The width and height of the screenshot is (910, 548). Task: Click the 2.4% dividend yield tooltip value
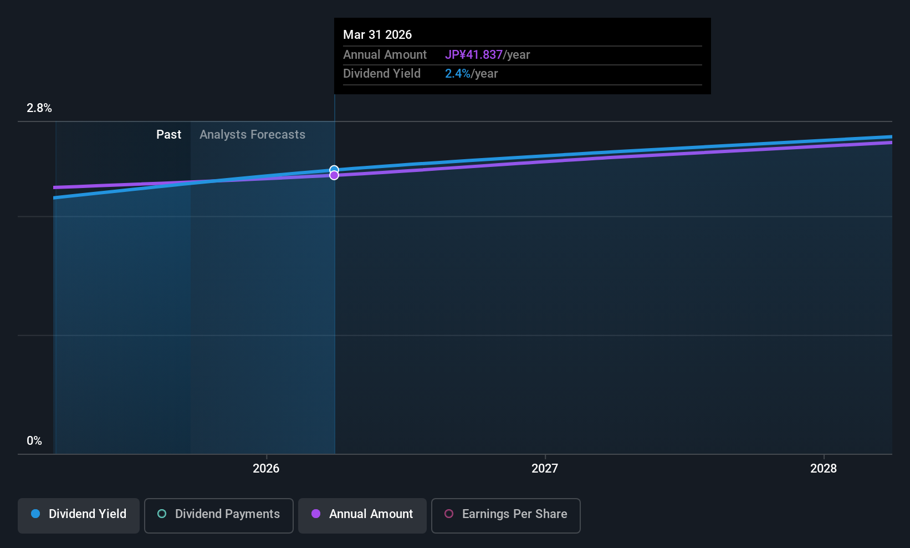pyautogui.click(x=458, y=73)
